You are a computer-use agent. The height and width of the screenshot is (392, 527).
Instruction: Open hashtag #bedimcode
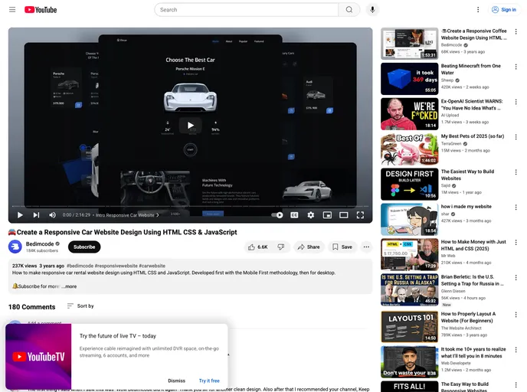[80, 266]
